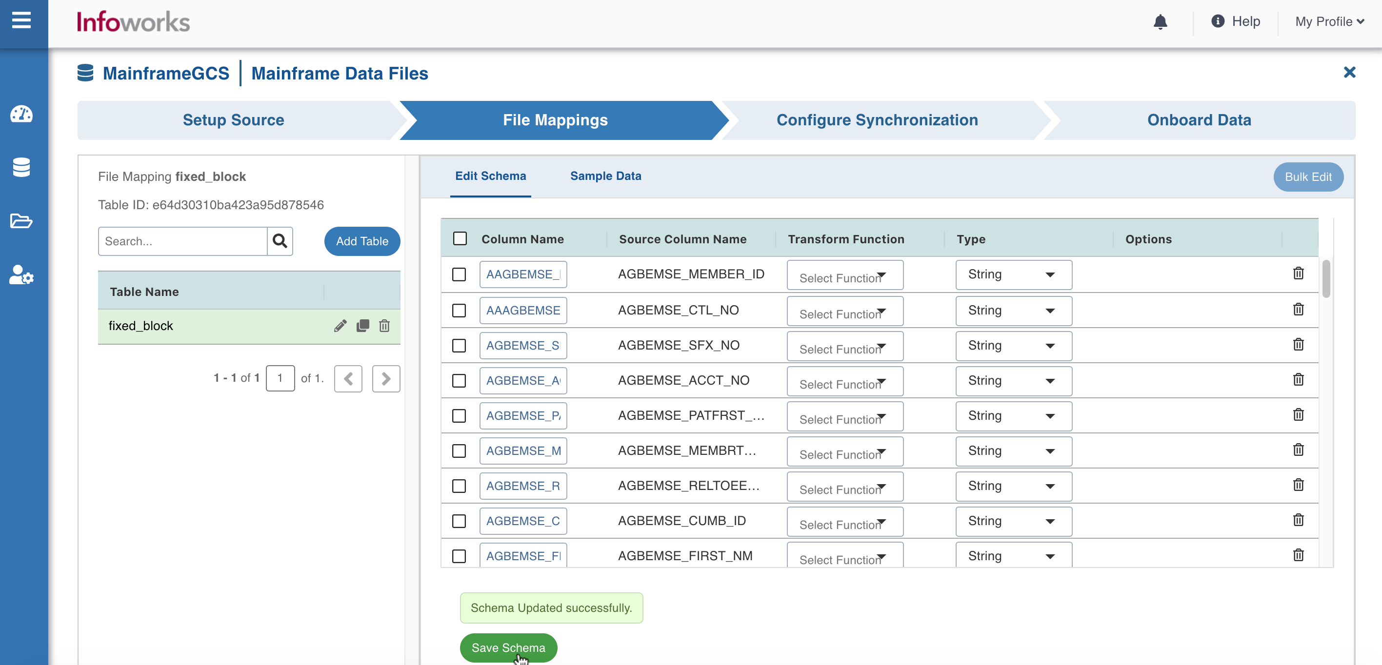Open Select Function dropdown for AGBEMSE_SFX_NO

coord(844,347)
